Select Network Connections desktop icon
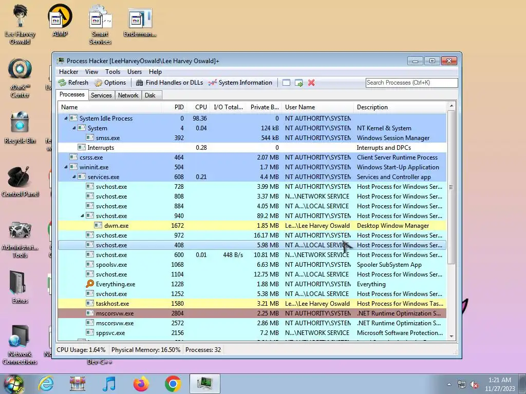This screenshot has height=394, width=526. click(20, 344)
